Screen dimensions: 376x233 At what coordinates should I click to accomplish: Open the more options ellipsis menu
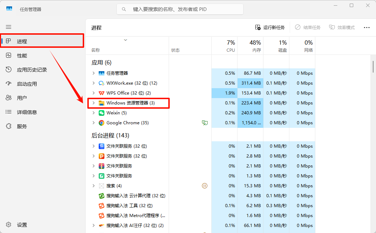click(x=367, y=28)
